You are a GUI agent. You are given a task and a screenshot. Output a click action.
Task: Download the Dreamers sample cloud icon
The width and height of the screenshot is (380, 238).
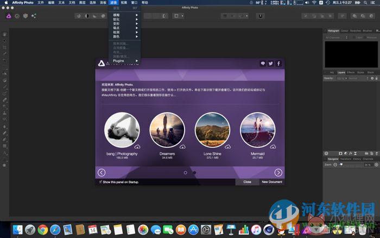click(x=182, y=147)
